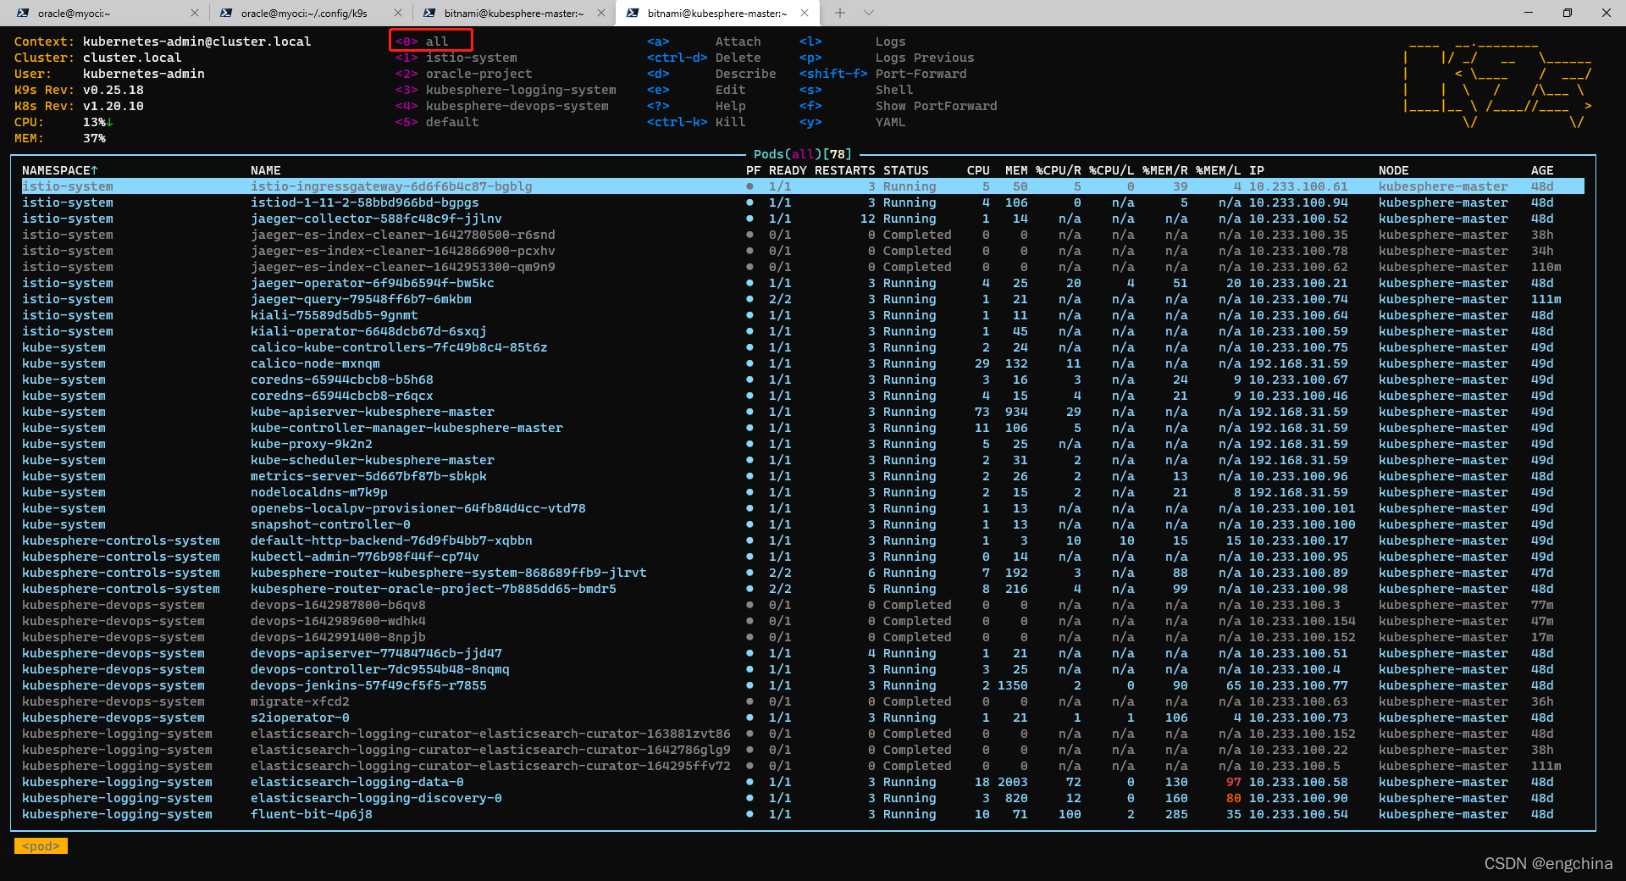Select the <2> oracle-project namespace shortcut
Image resolution: width=1626 pixels, height=881 pixels.
pyautogui.click(x=463, y=74)
